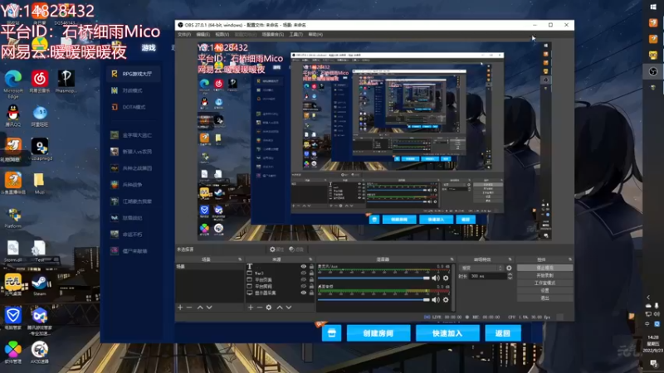
Task: Open the 工具(T) menu in OBS
Action: (x=296, y=34)
